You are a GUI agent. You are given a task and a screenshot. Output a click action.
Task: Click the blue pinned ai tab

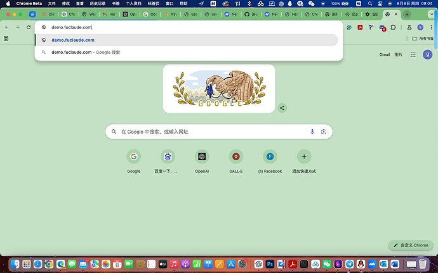32,14
